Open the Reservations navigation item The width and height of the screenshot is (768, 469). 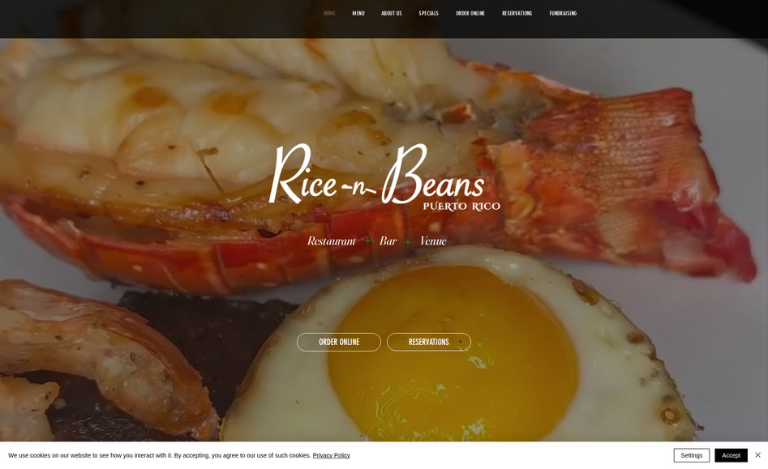click(517, 13)
